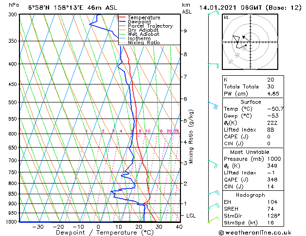Click the Surface Dewp value -53

tap(273, 116)
